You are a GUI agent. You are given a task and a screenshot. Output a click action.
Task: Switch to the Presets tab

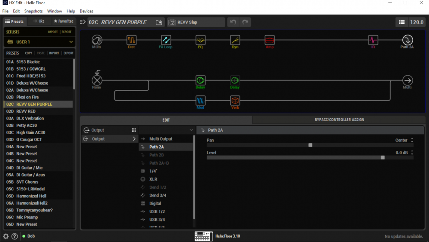[15, 21]
